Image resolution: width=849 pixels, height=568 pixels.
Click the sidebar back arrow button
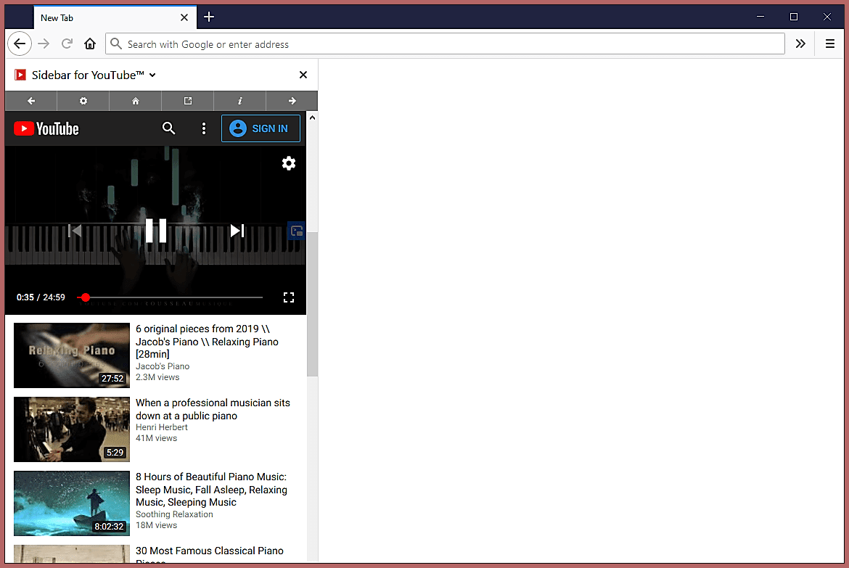pyautogui.click(x=31, y=101)
